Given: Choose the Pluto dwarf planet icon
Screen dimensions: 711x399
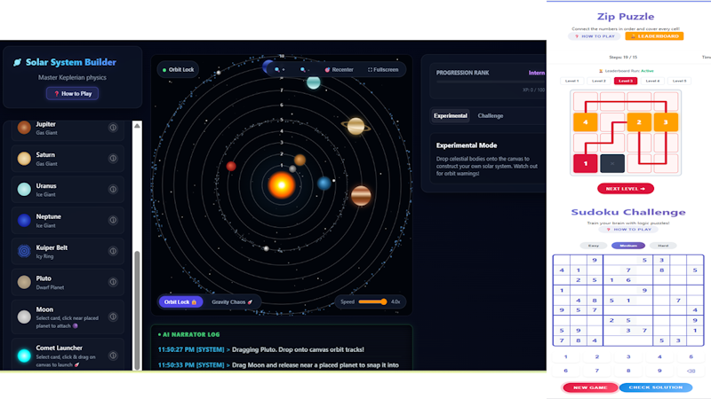Looking at the screenshot, I should 24,282.
